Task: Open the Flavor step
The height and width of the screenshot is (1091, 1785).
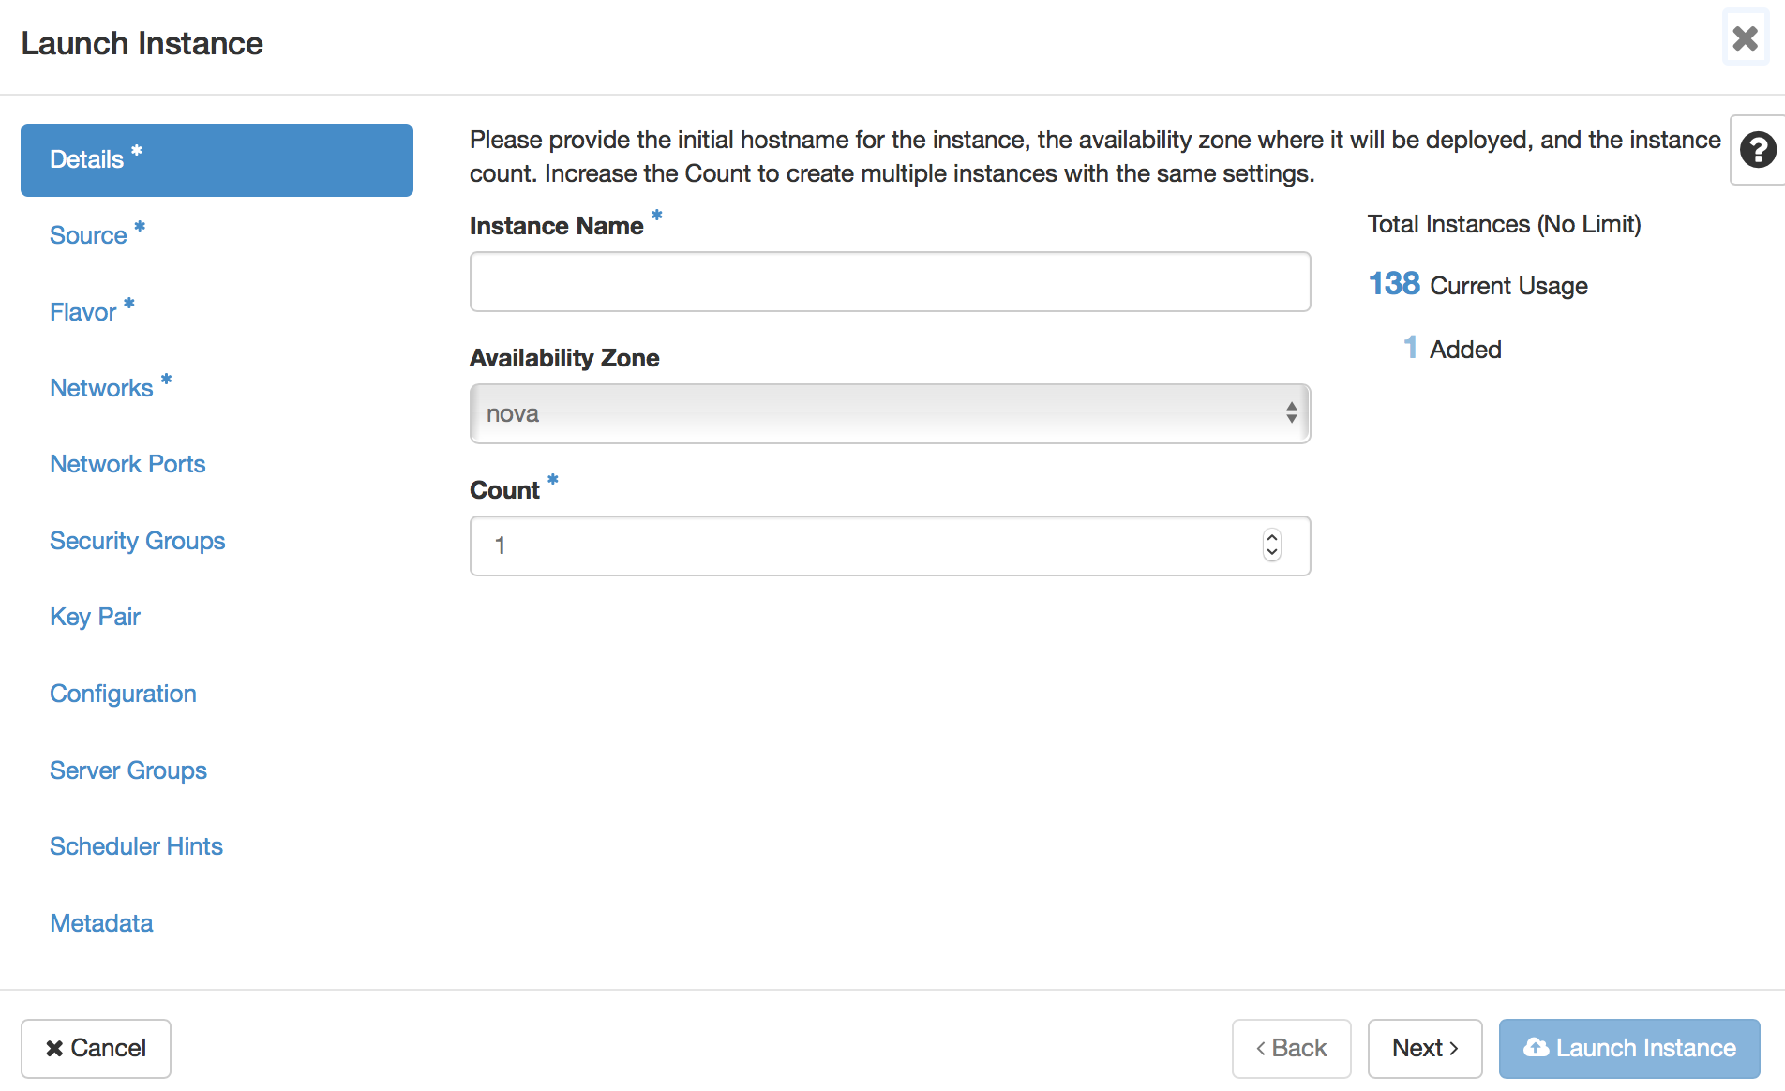Action: pyautogui.click(x=83, y=312)
